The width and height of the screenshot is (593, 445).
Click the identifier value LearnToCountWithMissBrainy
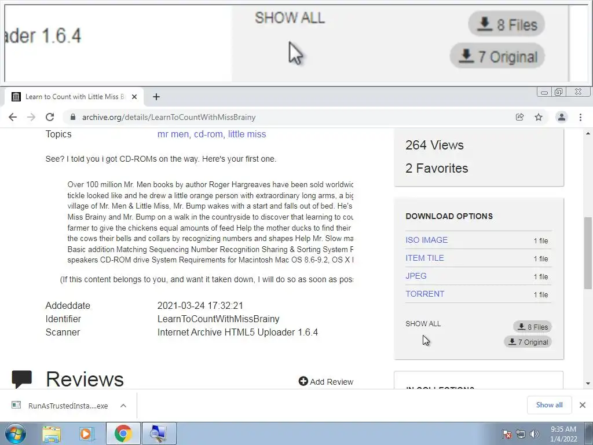click(x=218, y=319)
